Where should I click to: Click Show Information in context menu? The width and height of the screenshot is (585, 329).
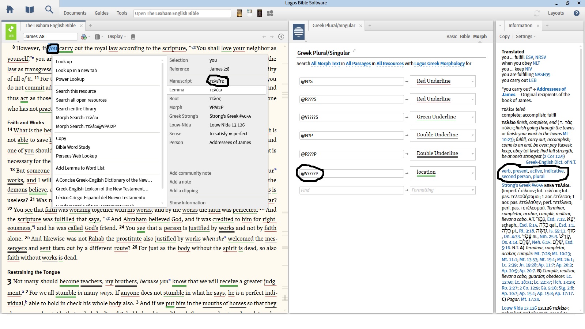pyautogui.click(x=188, y=203)
